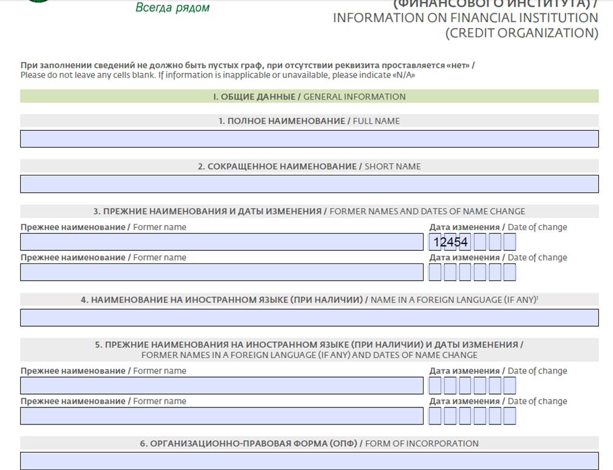Image resolution: width=613 pixels, height=470 pixels.
Task: Focus the Short Name input field
Action: [x=309, y=184]
